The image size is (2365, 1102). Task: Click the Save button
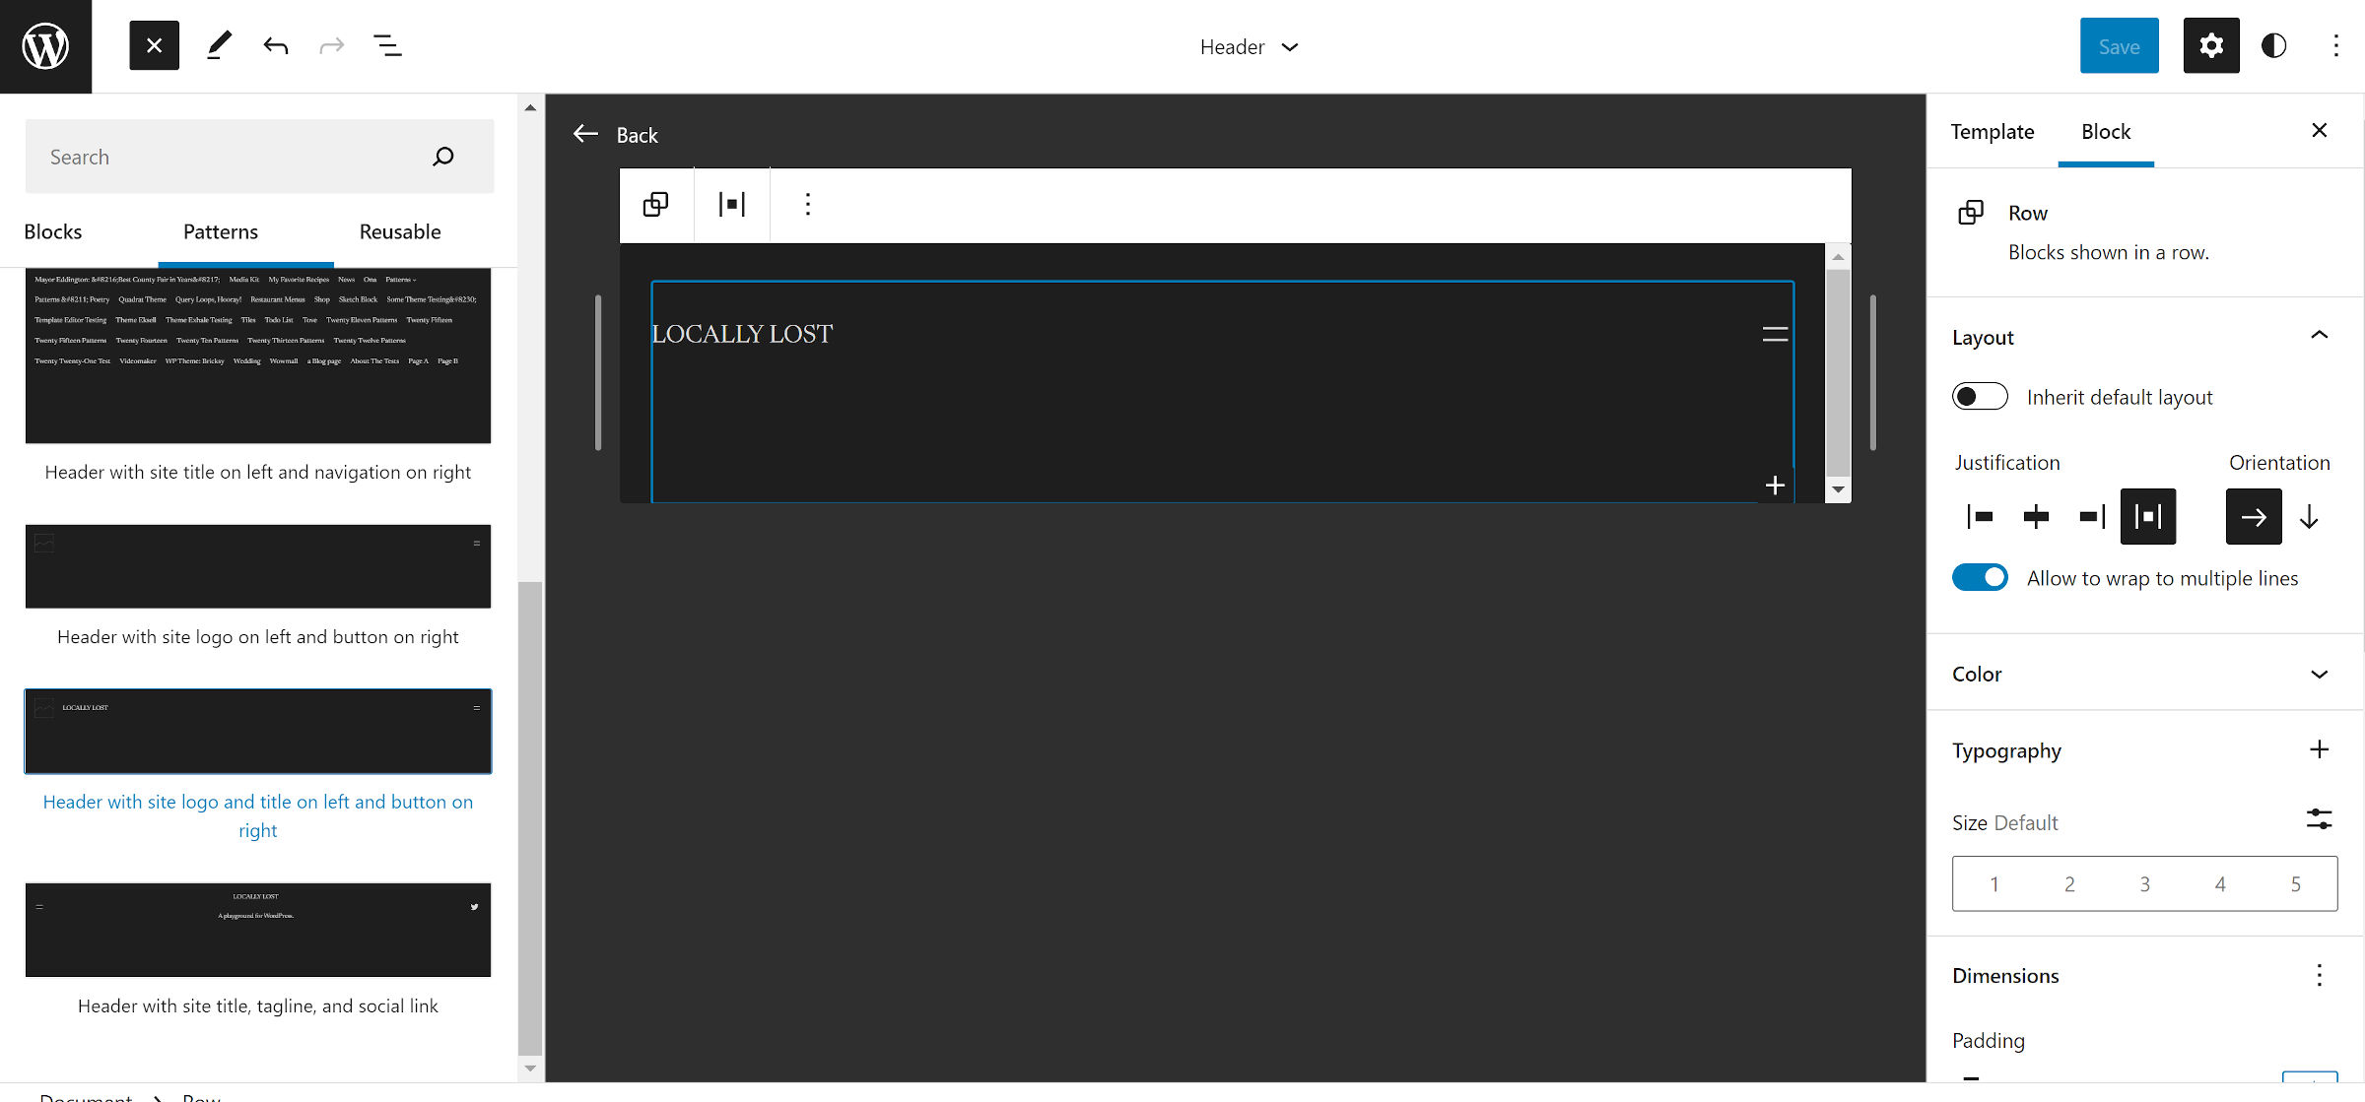[x=2119, y=45]
